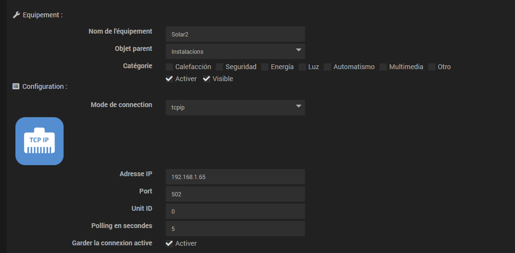This screenshot has height=253, width=515.
Task: Enable the Otro category checkbox
Action: (x=432, y=67)
